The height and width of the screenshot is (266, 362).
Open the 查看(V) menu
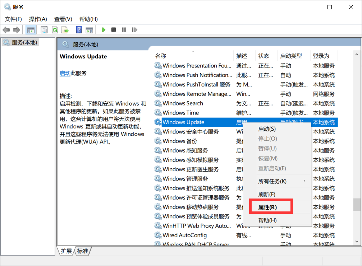point(63,19)
